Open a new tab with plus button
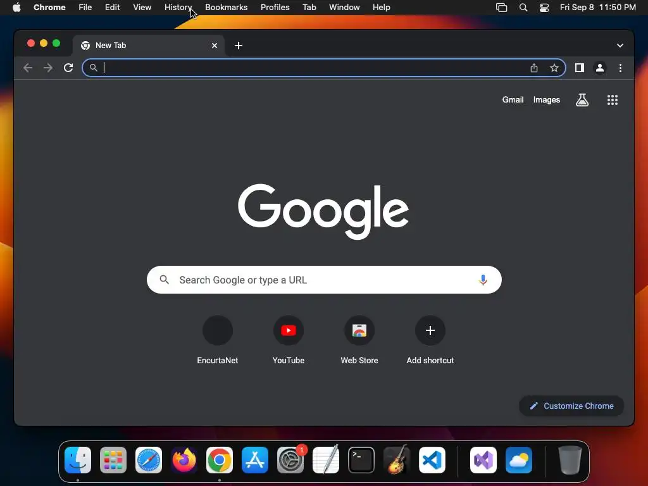648x486 pixels. [239, 46]
